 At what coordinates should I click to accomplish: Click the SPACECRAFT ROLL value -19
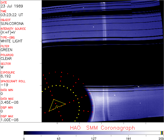[x=4, y=85]
